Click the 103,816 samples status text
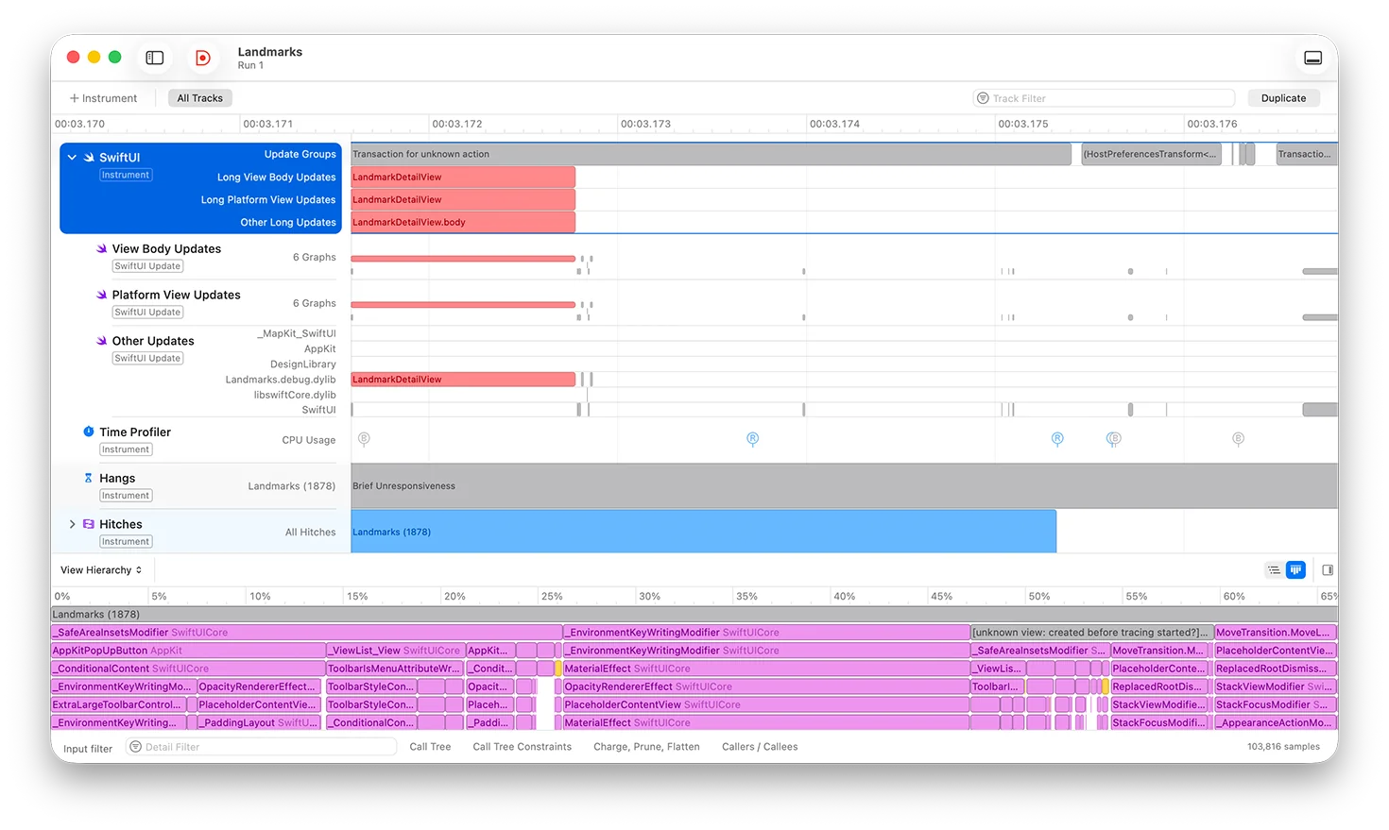 1283,747
